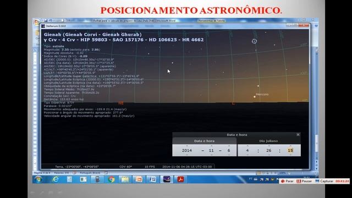Open the Calculator taskbar icon
Viewport: 352px width, 198px height.
(x=97, y=179)
